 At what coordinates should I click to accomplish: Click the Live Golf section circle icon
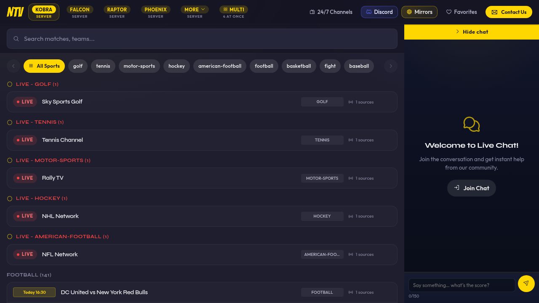10,84
